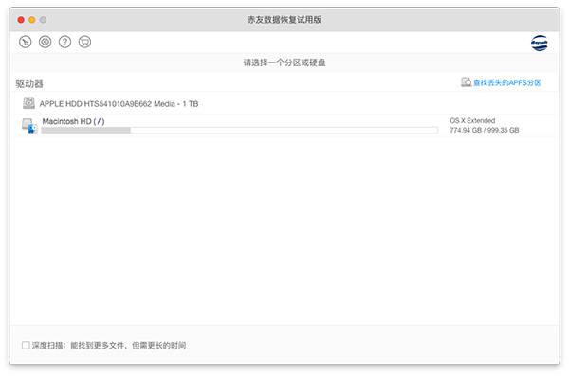This screenshot has width=569, height=376.
Task: Click the 驱动器 section header
Action: [x=29, y=83]
